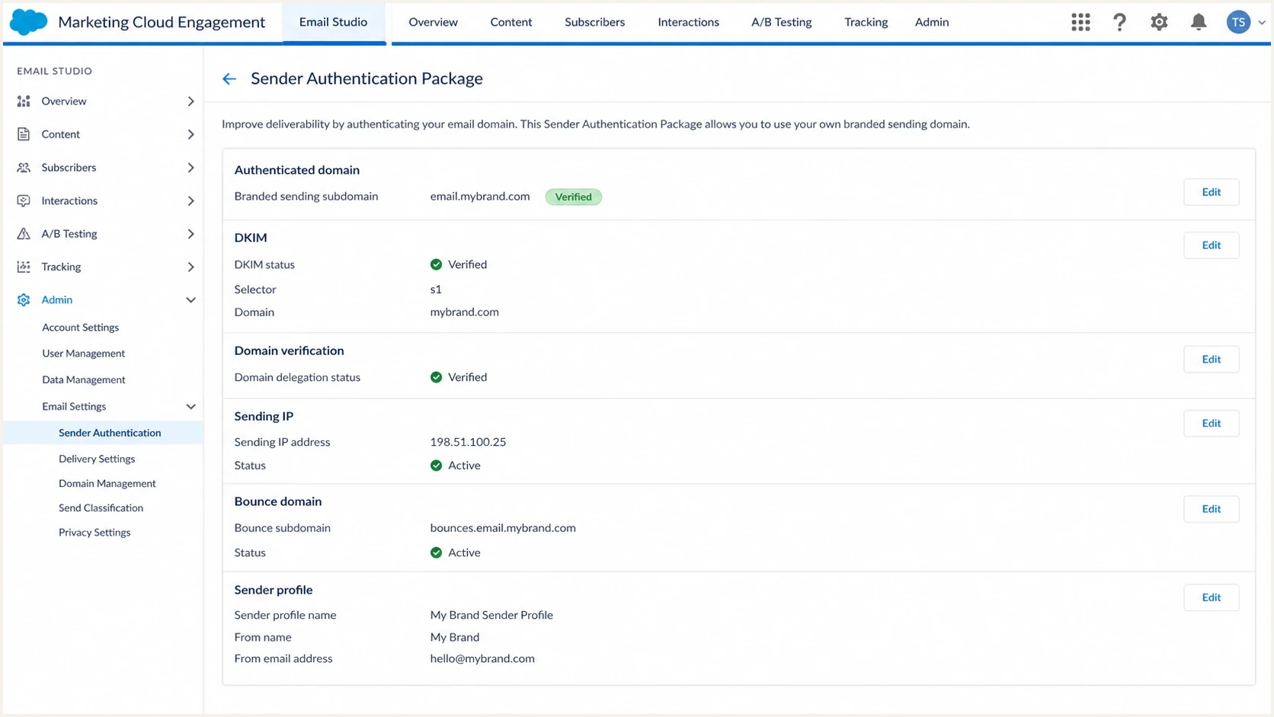Screen dimensions: 1274x717
Task: Open Privacy Settings in sidebar
Action: (94, 533)
